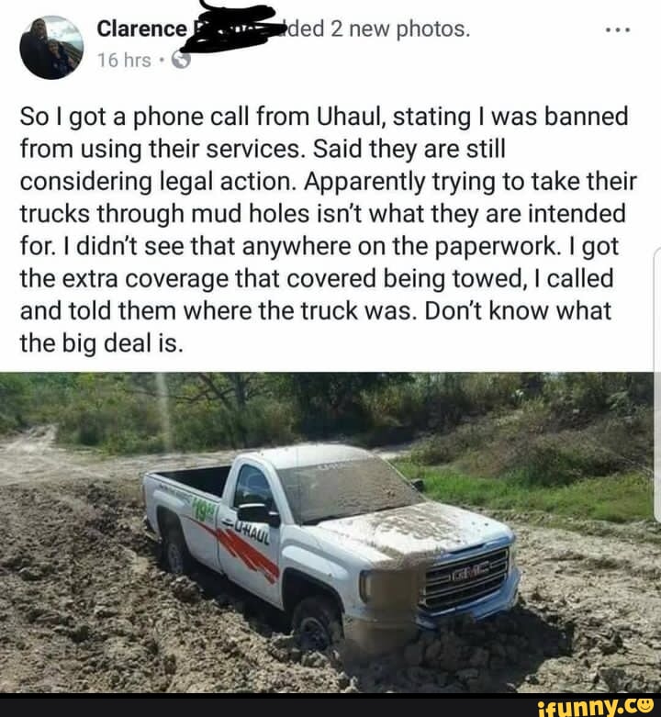
Task: Click the black scribble covering the last name
Action: (x=230, y=25)
